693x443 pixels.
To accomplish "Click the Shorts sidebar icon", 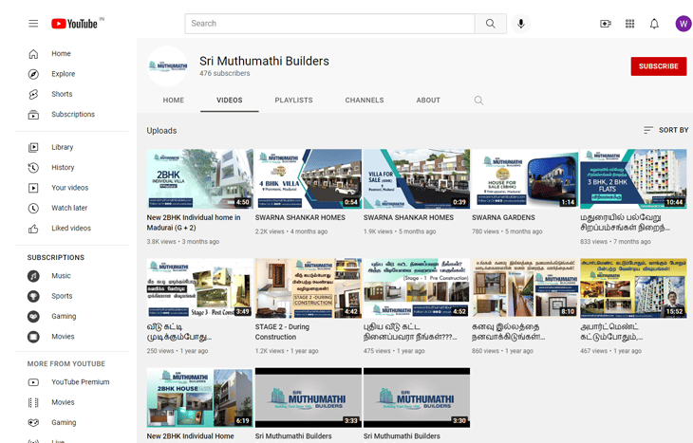I will click(x=33, y=95).
